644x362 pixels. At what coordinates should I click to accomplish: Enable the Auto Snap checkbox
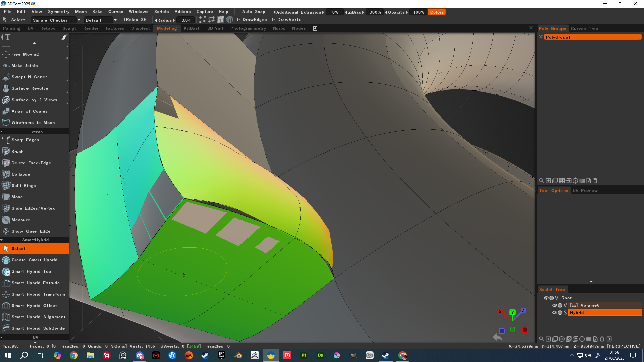coord(239,12)
